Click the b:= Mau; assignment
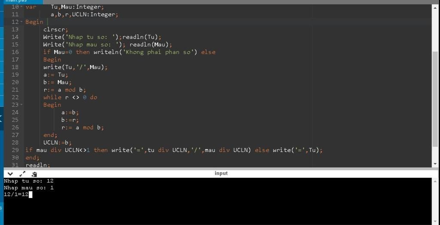Screen dimensions: 440x225 (58, 82)
